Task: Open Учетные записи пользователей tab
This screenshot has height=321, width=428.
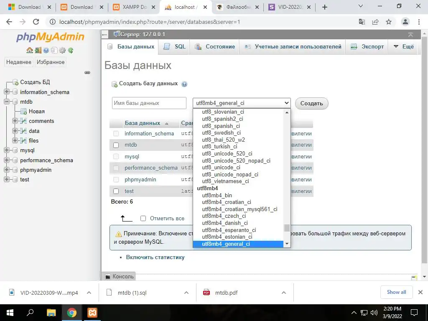Action: tap(293, 47)
